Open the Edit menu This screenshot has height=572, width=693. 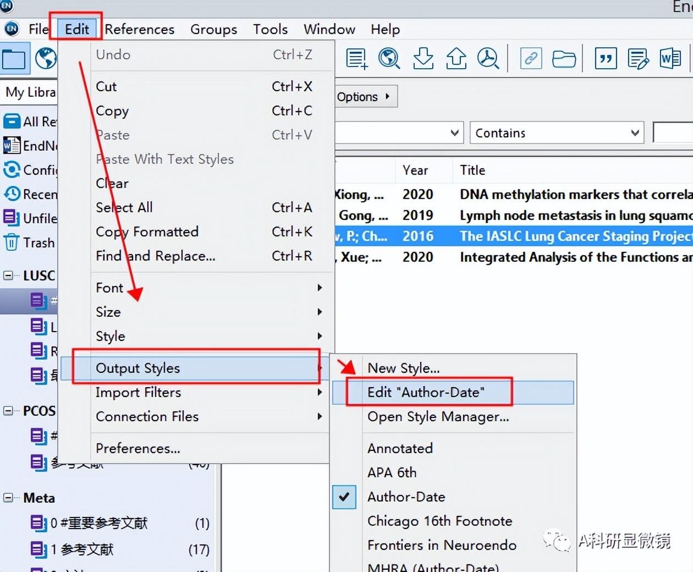point(76,29)
